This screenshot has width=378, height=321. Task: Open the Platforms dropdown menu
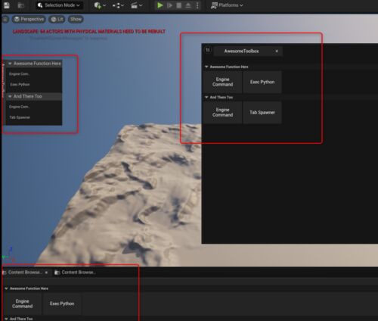(227, 5)
